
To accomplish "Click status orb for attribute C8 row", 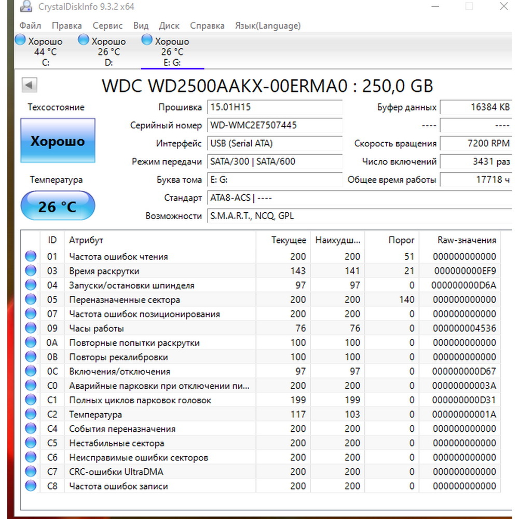I will [31, 486].
